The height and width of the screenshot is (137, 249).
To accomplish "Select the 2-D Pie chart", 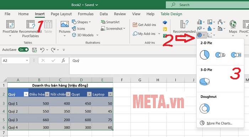I will pos(205,55).
